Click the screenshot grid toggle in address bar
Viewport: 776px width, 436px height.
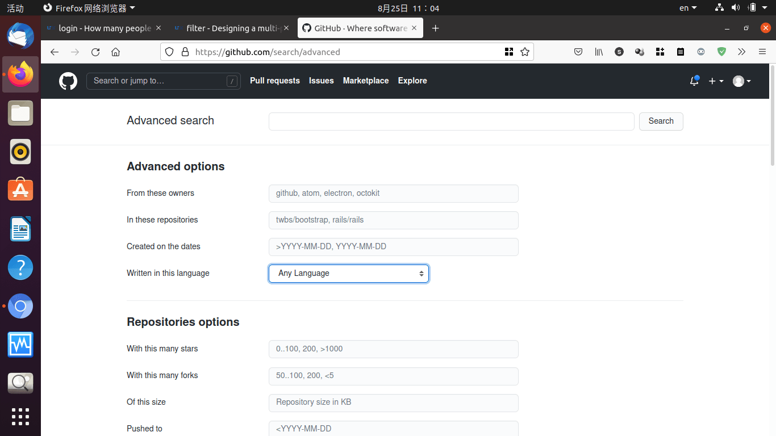508,52
